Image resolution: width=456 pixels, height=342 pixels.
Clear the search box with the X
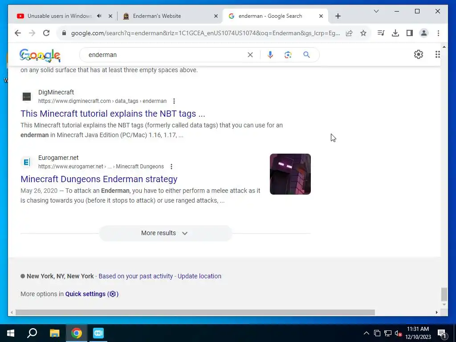[x=250, y=55]
